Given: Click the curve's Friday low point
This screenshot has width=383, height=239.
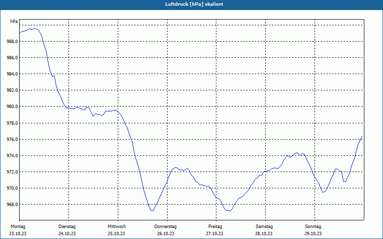Looking at the screenshot, I should pos(230,211).
